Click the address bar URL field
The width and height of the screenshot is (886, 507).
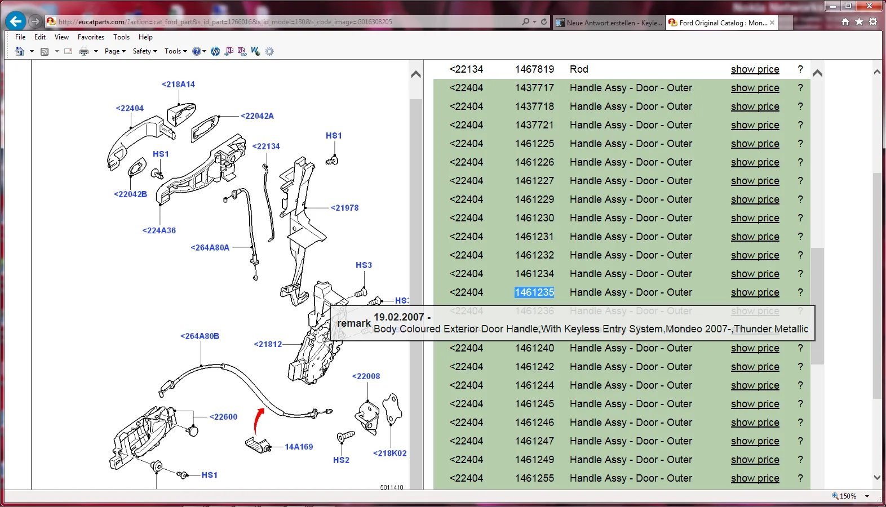tap(282, 22)
